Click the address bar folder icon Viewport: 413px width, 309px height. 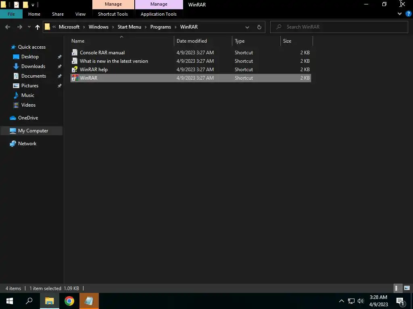[x=48, y=27]
